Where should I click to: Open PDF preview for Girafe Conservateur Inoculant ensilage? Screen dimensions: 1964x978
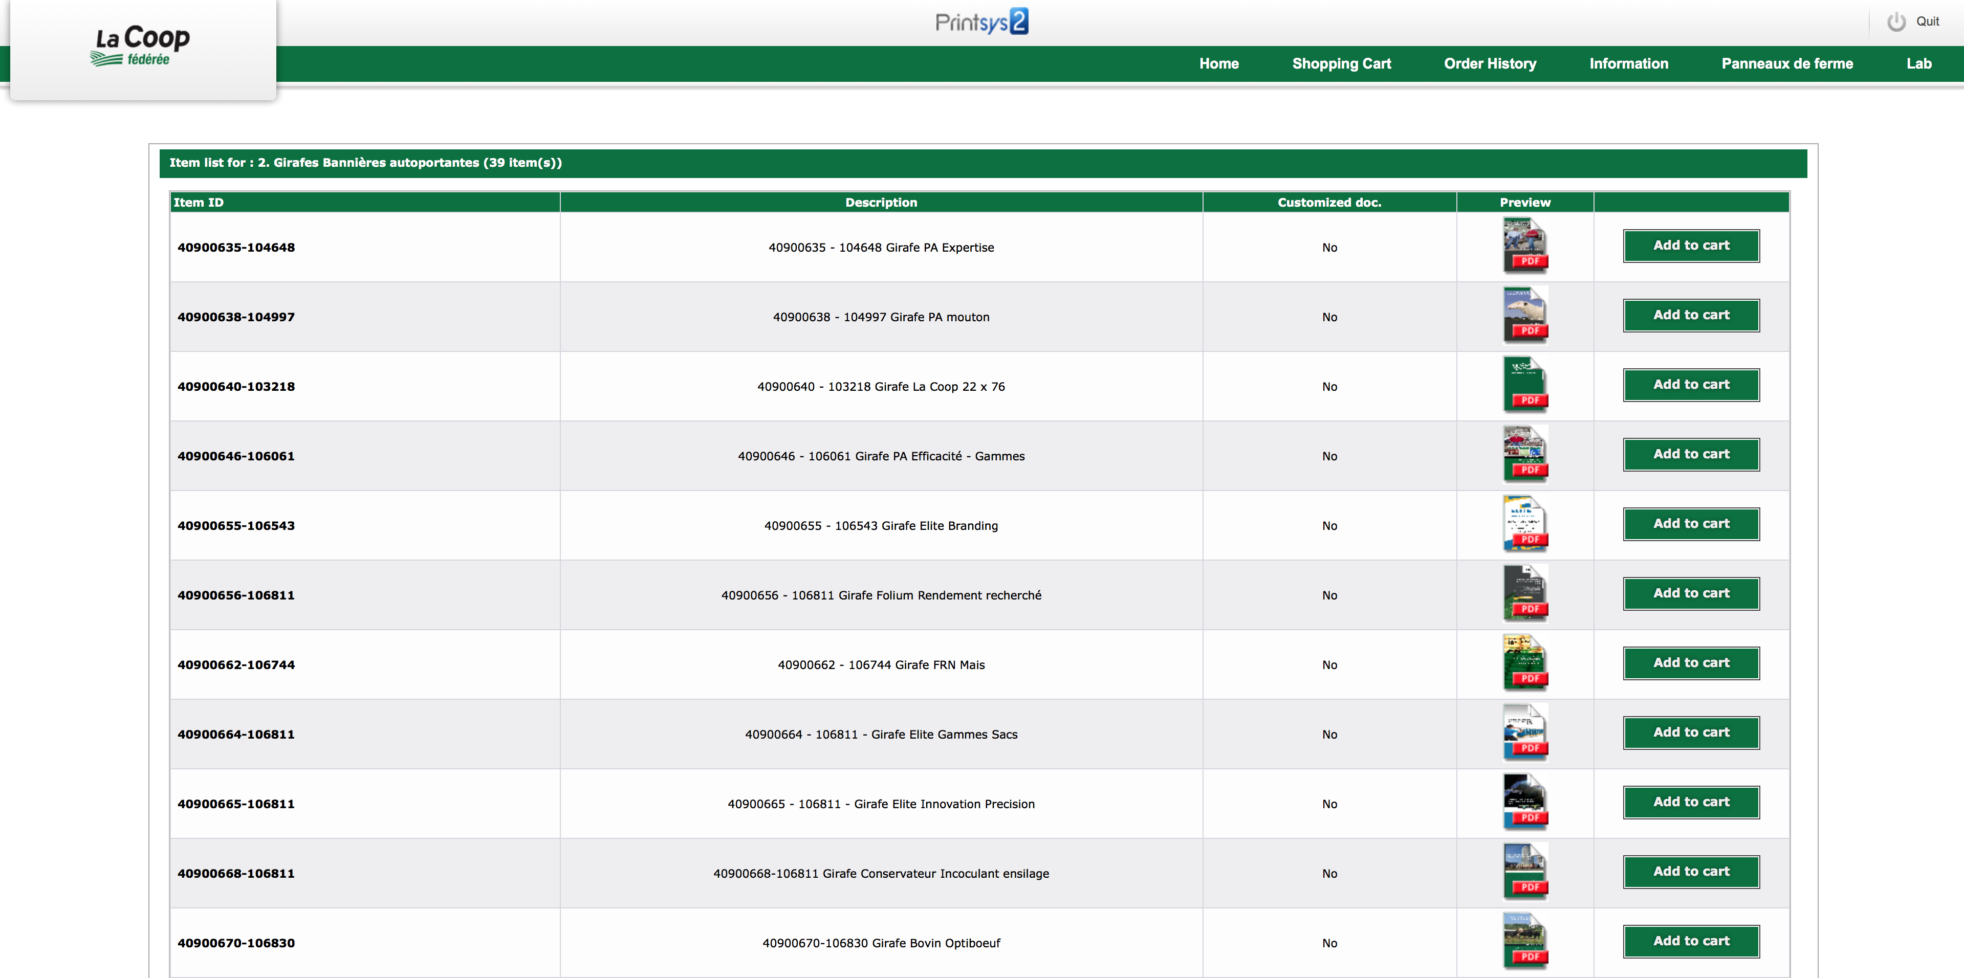pos(1525,871)
